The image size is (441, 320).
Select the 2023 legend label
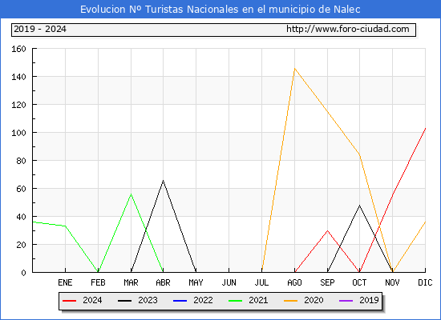[148, 300]
